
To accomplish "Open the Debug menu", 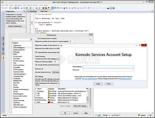I will 30,5.
